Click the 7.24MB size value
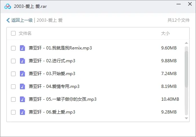Viewport: 196px width, 137px height. pyautogui.click(x=169, y=74)
